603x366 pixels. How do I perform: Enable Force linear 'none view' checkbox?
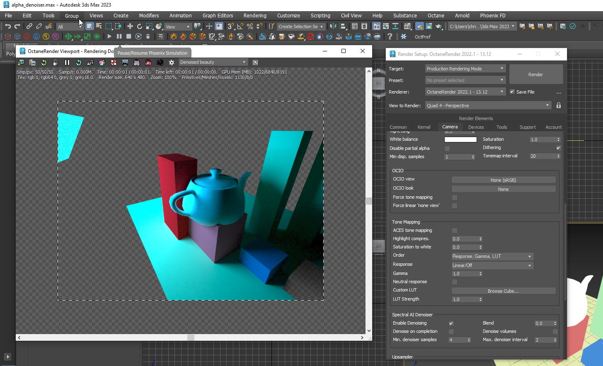(455, 206)
